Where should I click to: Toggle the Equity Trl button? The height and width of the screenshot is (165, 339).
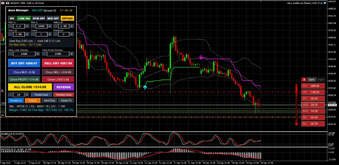click(x=66, y=101)
